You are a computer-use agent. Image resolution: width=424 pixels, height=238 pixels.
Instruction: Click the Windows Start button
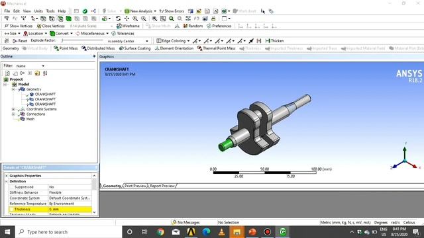pos(7,232)
